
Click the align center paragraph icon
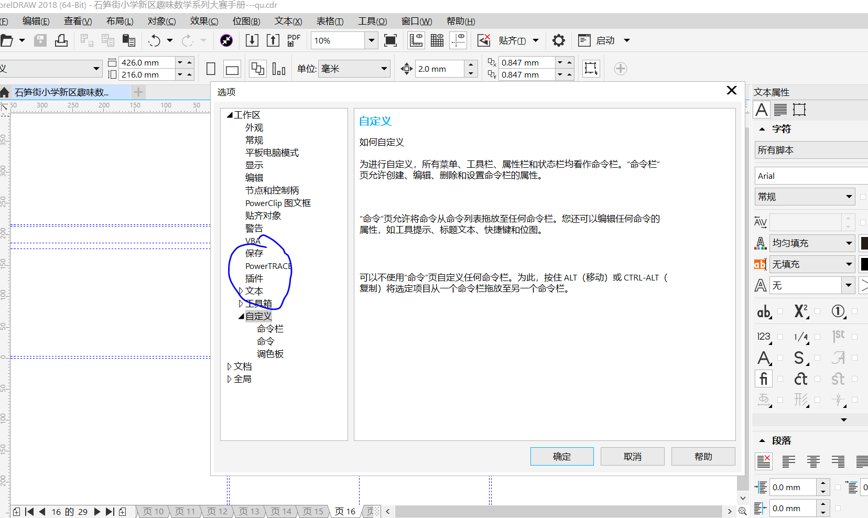pos(813,461)
